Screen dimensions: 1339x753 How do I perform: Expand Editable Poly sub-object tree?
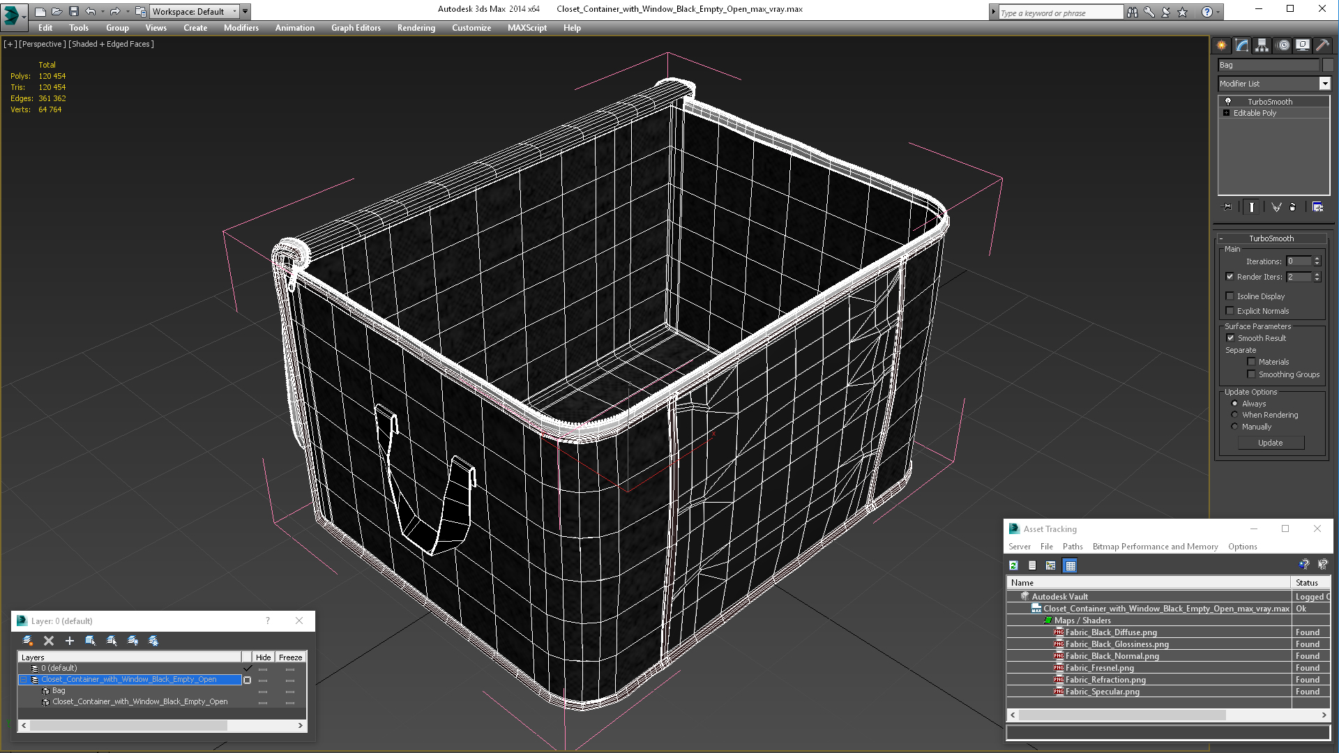click(1227, 113)
